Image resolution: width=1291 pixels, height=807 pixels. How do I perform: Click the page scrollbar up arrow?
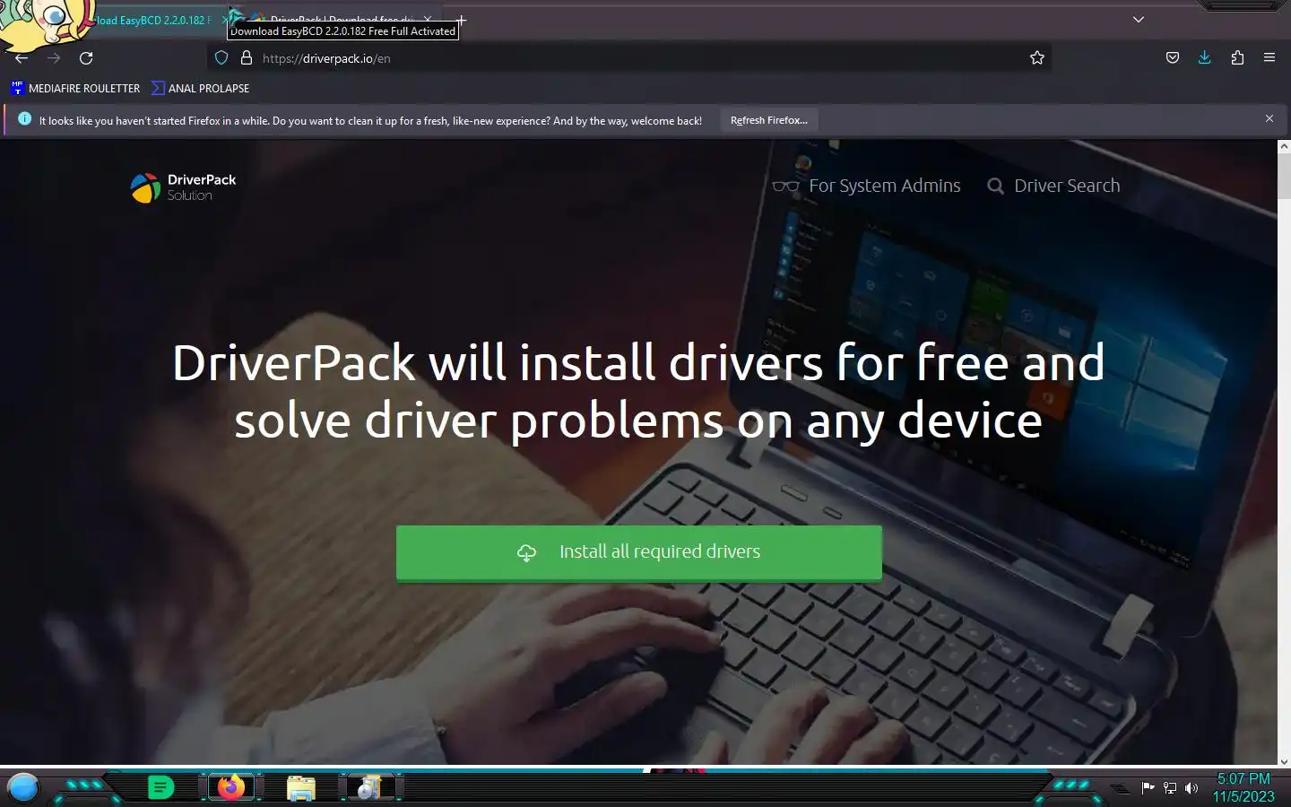pos(1284,145)
